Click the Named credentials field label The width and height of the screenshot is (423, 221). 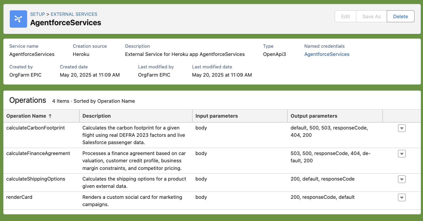click(x=324, y=46)
